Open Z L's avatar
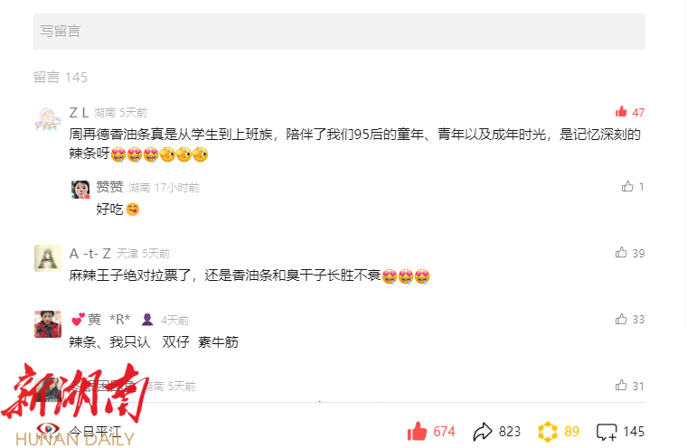 pos(48,118)
